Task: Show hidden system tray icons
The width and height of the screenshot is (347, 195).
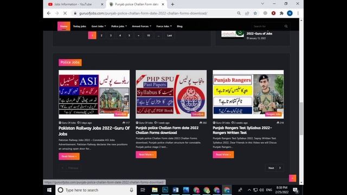Action: [249, 190]
